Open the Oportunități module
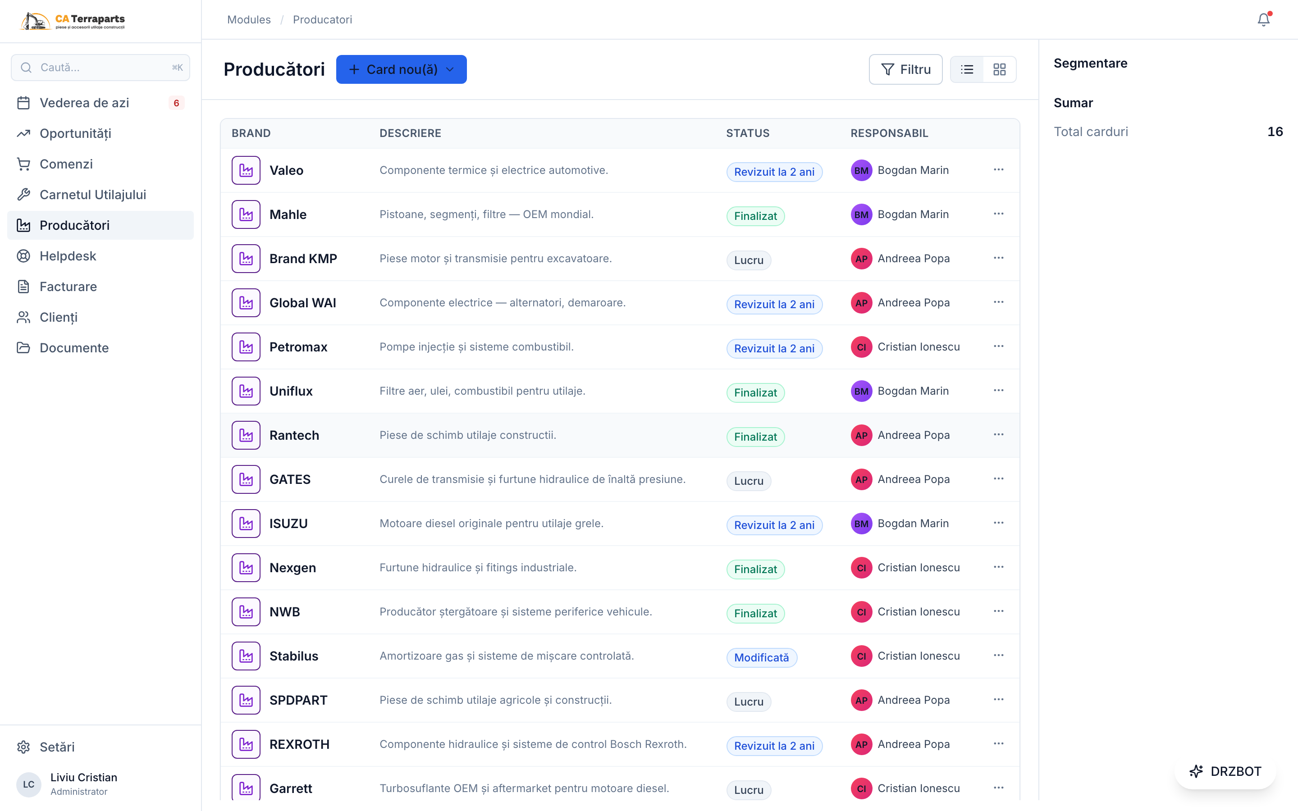This screenshot has height=811, width=1298. [101, 133]
